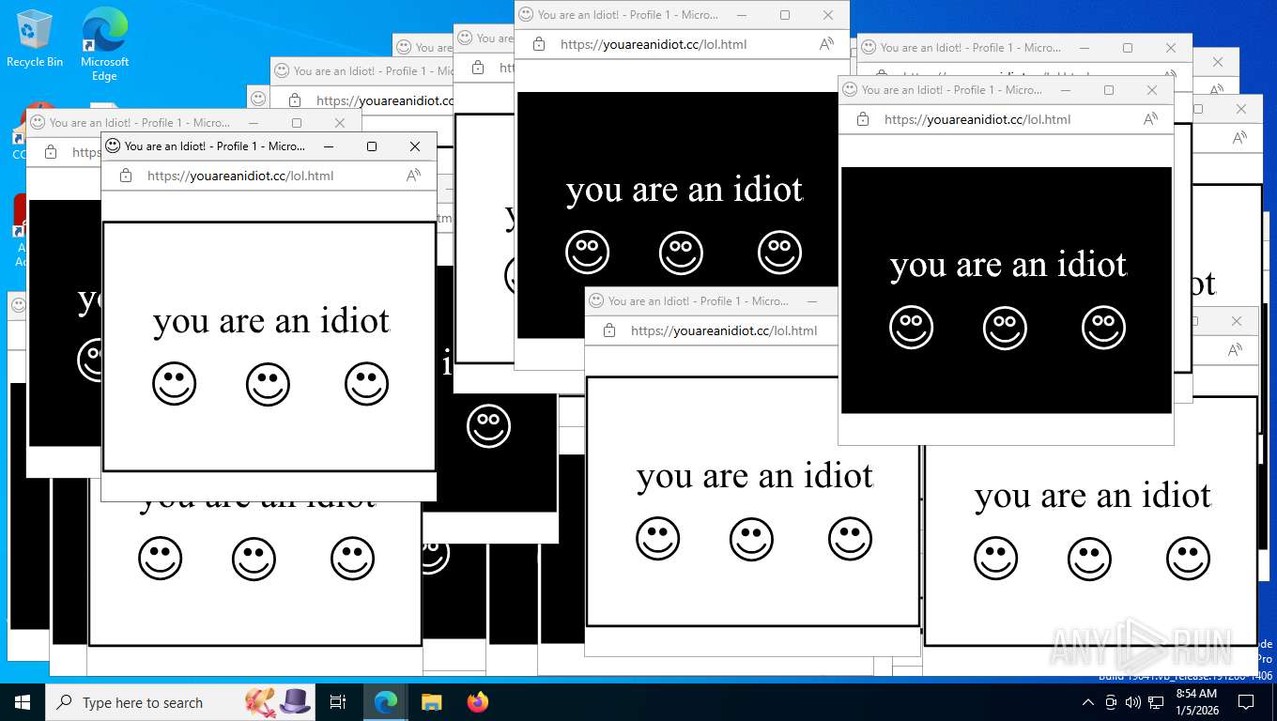Click the site-info lock icon in the right black popup
1277x721 pixels.
click(x=862, y=119)
